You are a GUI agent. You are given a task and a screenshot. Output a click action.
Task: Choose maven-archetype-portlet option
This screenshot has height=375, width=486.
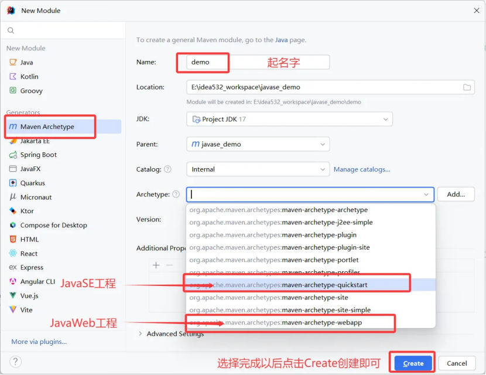[311, 260]
